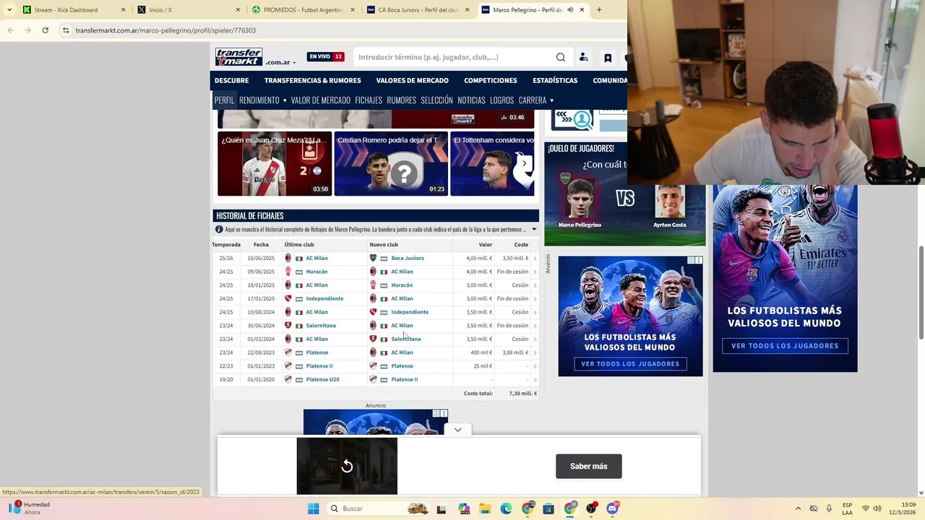
Task: Click the Transfermarkt logo
Action: coord(239,56)
